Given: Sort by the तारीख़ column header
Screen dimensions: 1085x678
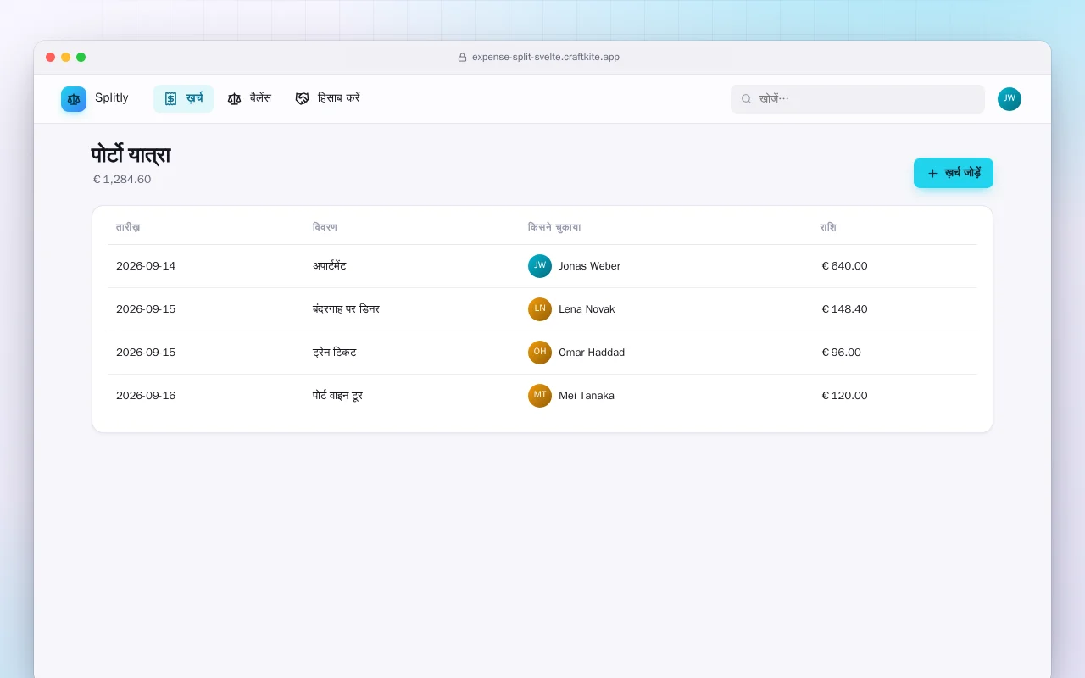Looking at the screenshot, I should point(128,227).
